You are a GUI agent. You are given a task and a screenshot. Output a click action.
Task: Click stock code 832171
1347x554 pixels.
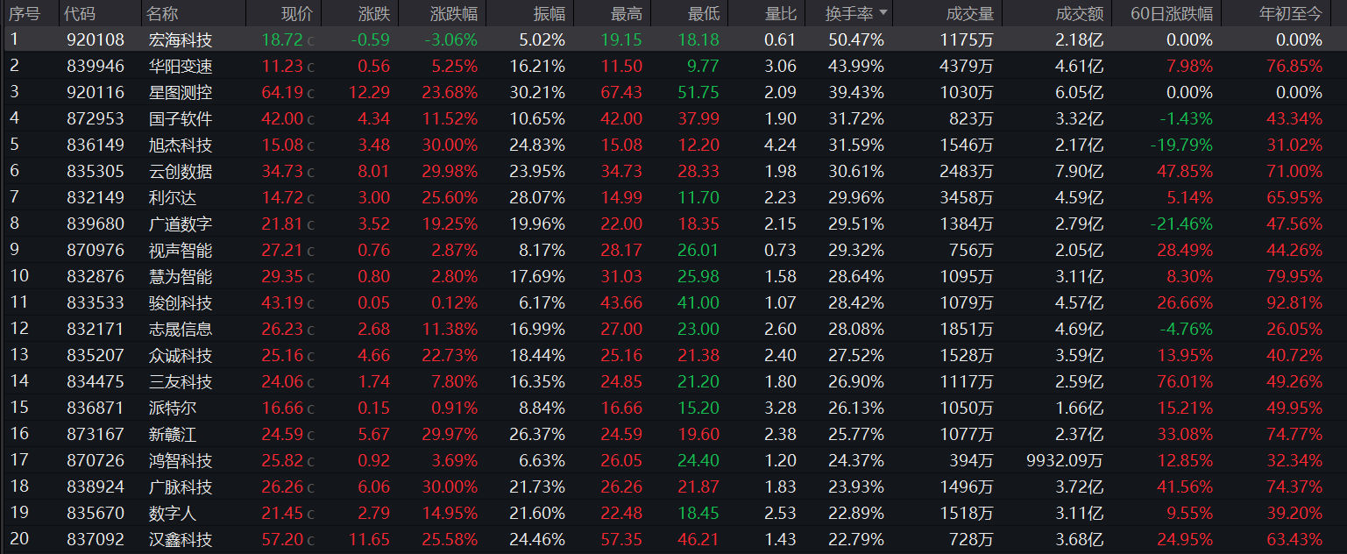click(96, 329)
